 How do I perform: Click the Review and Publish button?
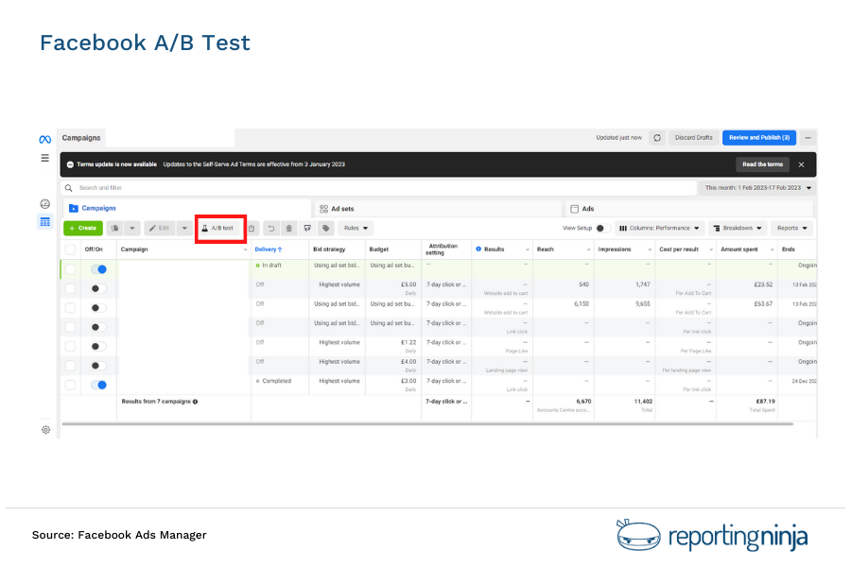point(759,138)
